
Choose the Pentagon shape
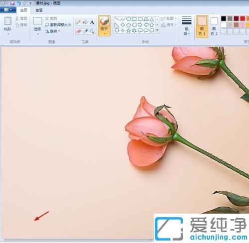tap(128, 25)
